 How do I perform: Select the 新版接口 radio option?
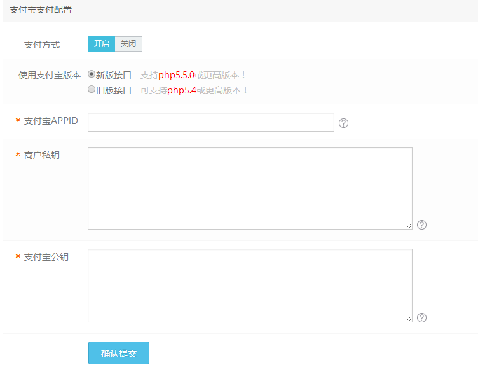pos(91,74)
